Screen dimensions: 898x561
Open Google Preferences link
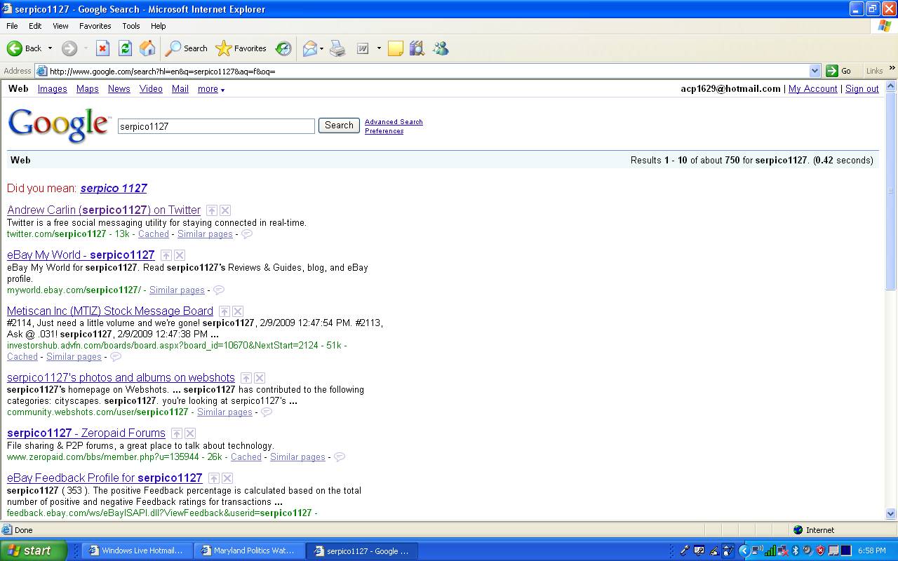[x=384, y=131]
